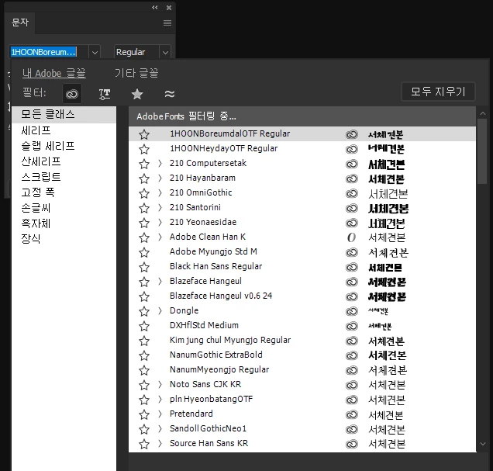Screen dimensions: 493x471
Task: Select 스크립트 category
Action: point(64,176)
